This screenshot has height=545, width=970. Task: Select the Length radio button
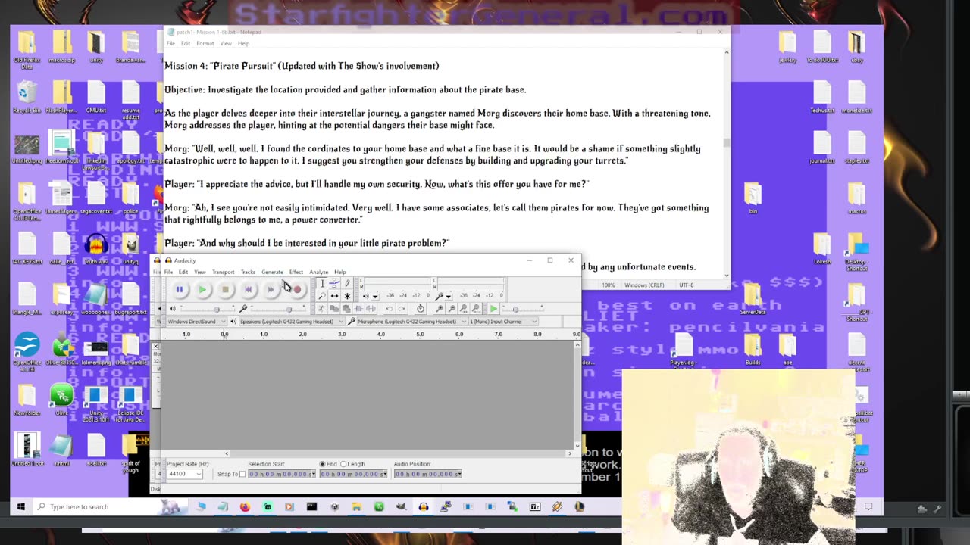(343, 464)
